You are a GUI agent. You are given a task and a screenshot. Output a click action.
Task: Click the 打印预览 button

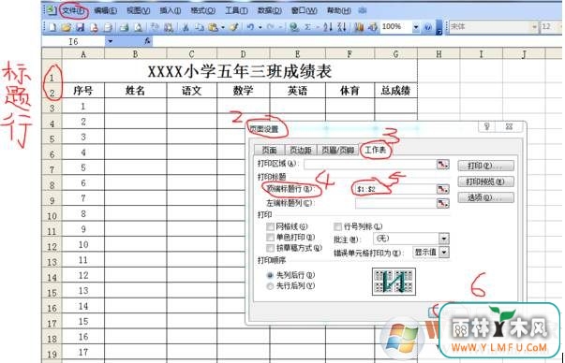485,181
